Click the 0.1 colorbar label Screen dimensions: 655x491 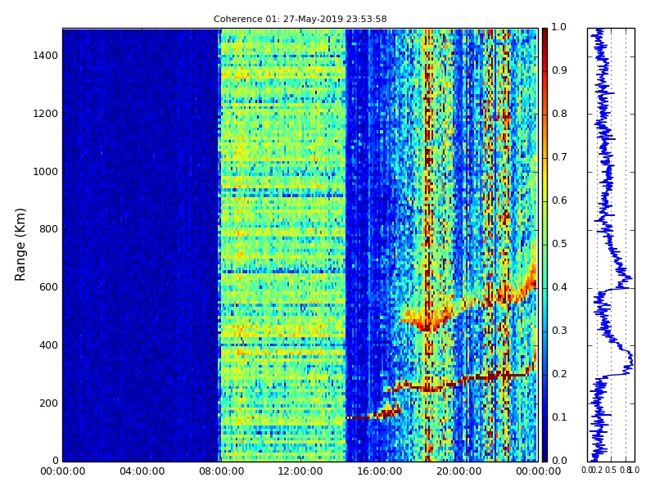(x=560, y=417)
